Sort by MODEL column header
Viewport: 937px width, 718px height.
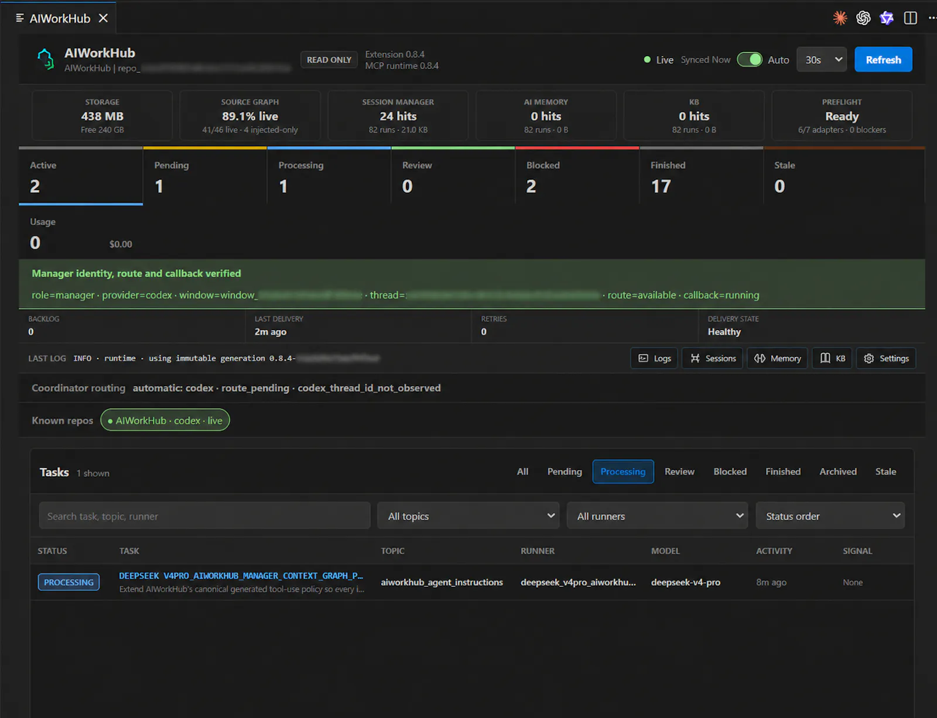(665, 551)
